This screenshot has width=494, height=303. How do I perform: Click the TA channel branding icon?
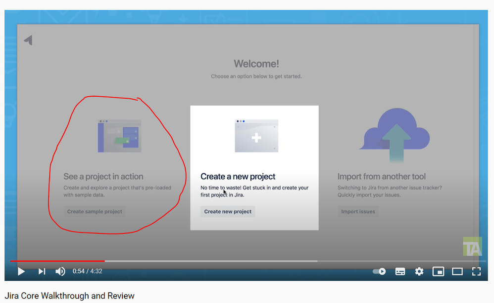pos(472,246)
